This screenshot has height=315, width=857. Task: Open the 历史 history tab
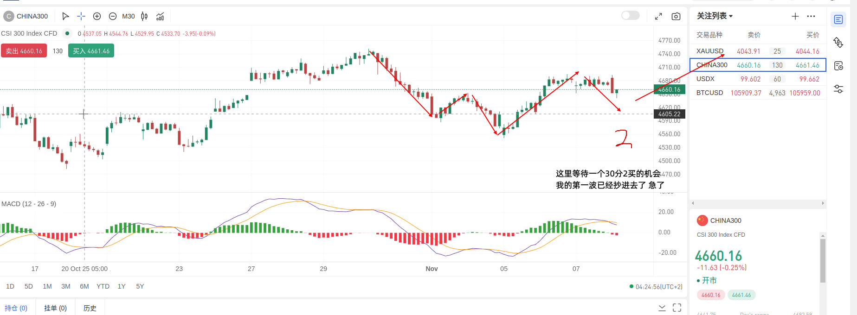[x=90, y=308]
